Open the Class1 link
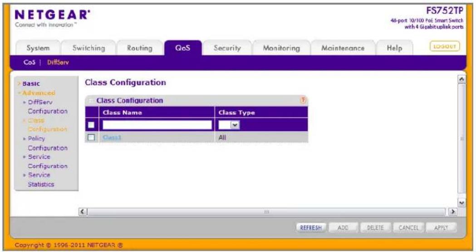Image resolution: width=476 pixels, height=252 pixels. click(x=112, y=138)
